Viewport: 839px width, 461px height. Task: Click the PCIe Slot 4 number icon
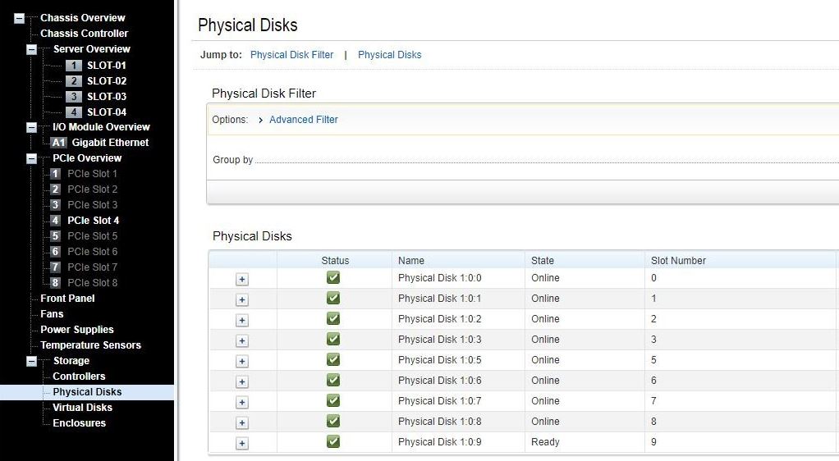[55, 220]
